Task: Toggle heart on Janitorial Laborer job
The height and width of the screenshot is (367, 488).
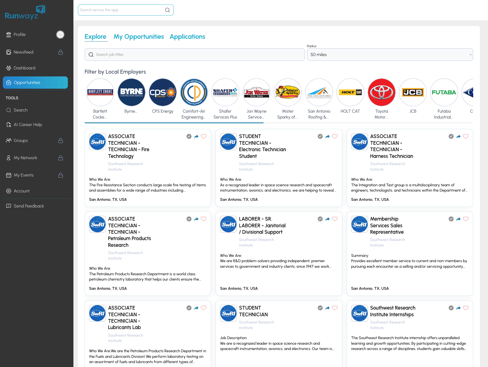Action: 335,219
